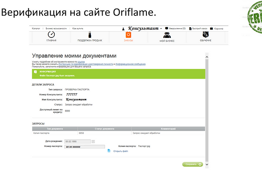Click the status text Запрос ожидает обработки
The image size is (262, 173).
coord(78,105)
